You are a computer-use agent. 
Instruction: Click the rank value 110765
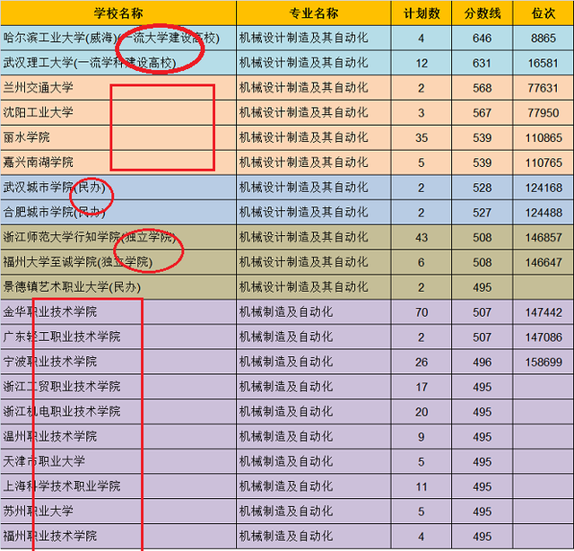pos(544,162)
